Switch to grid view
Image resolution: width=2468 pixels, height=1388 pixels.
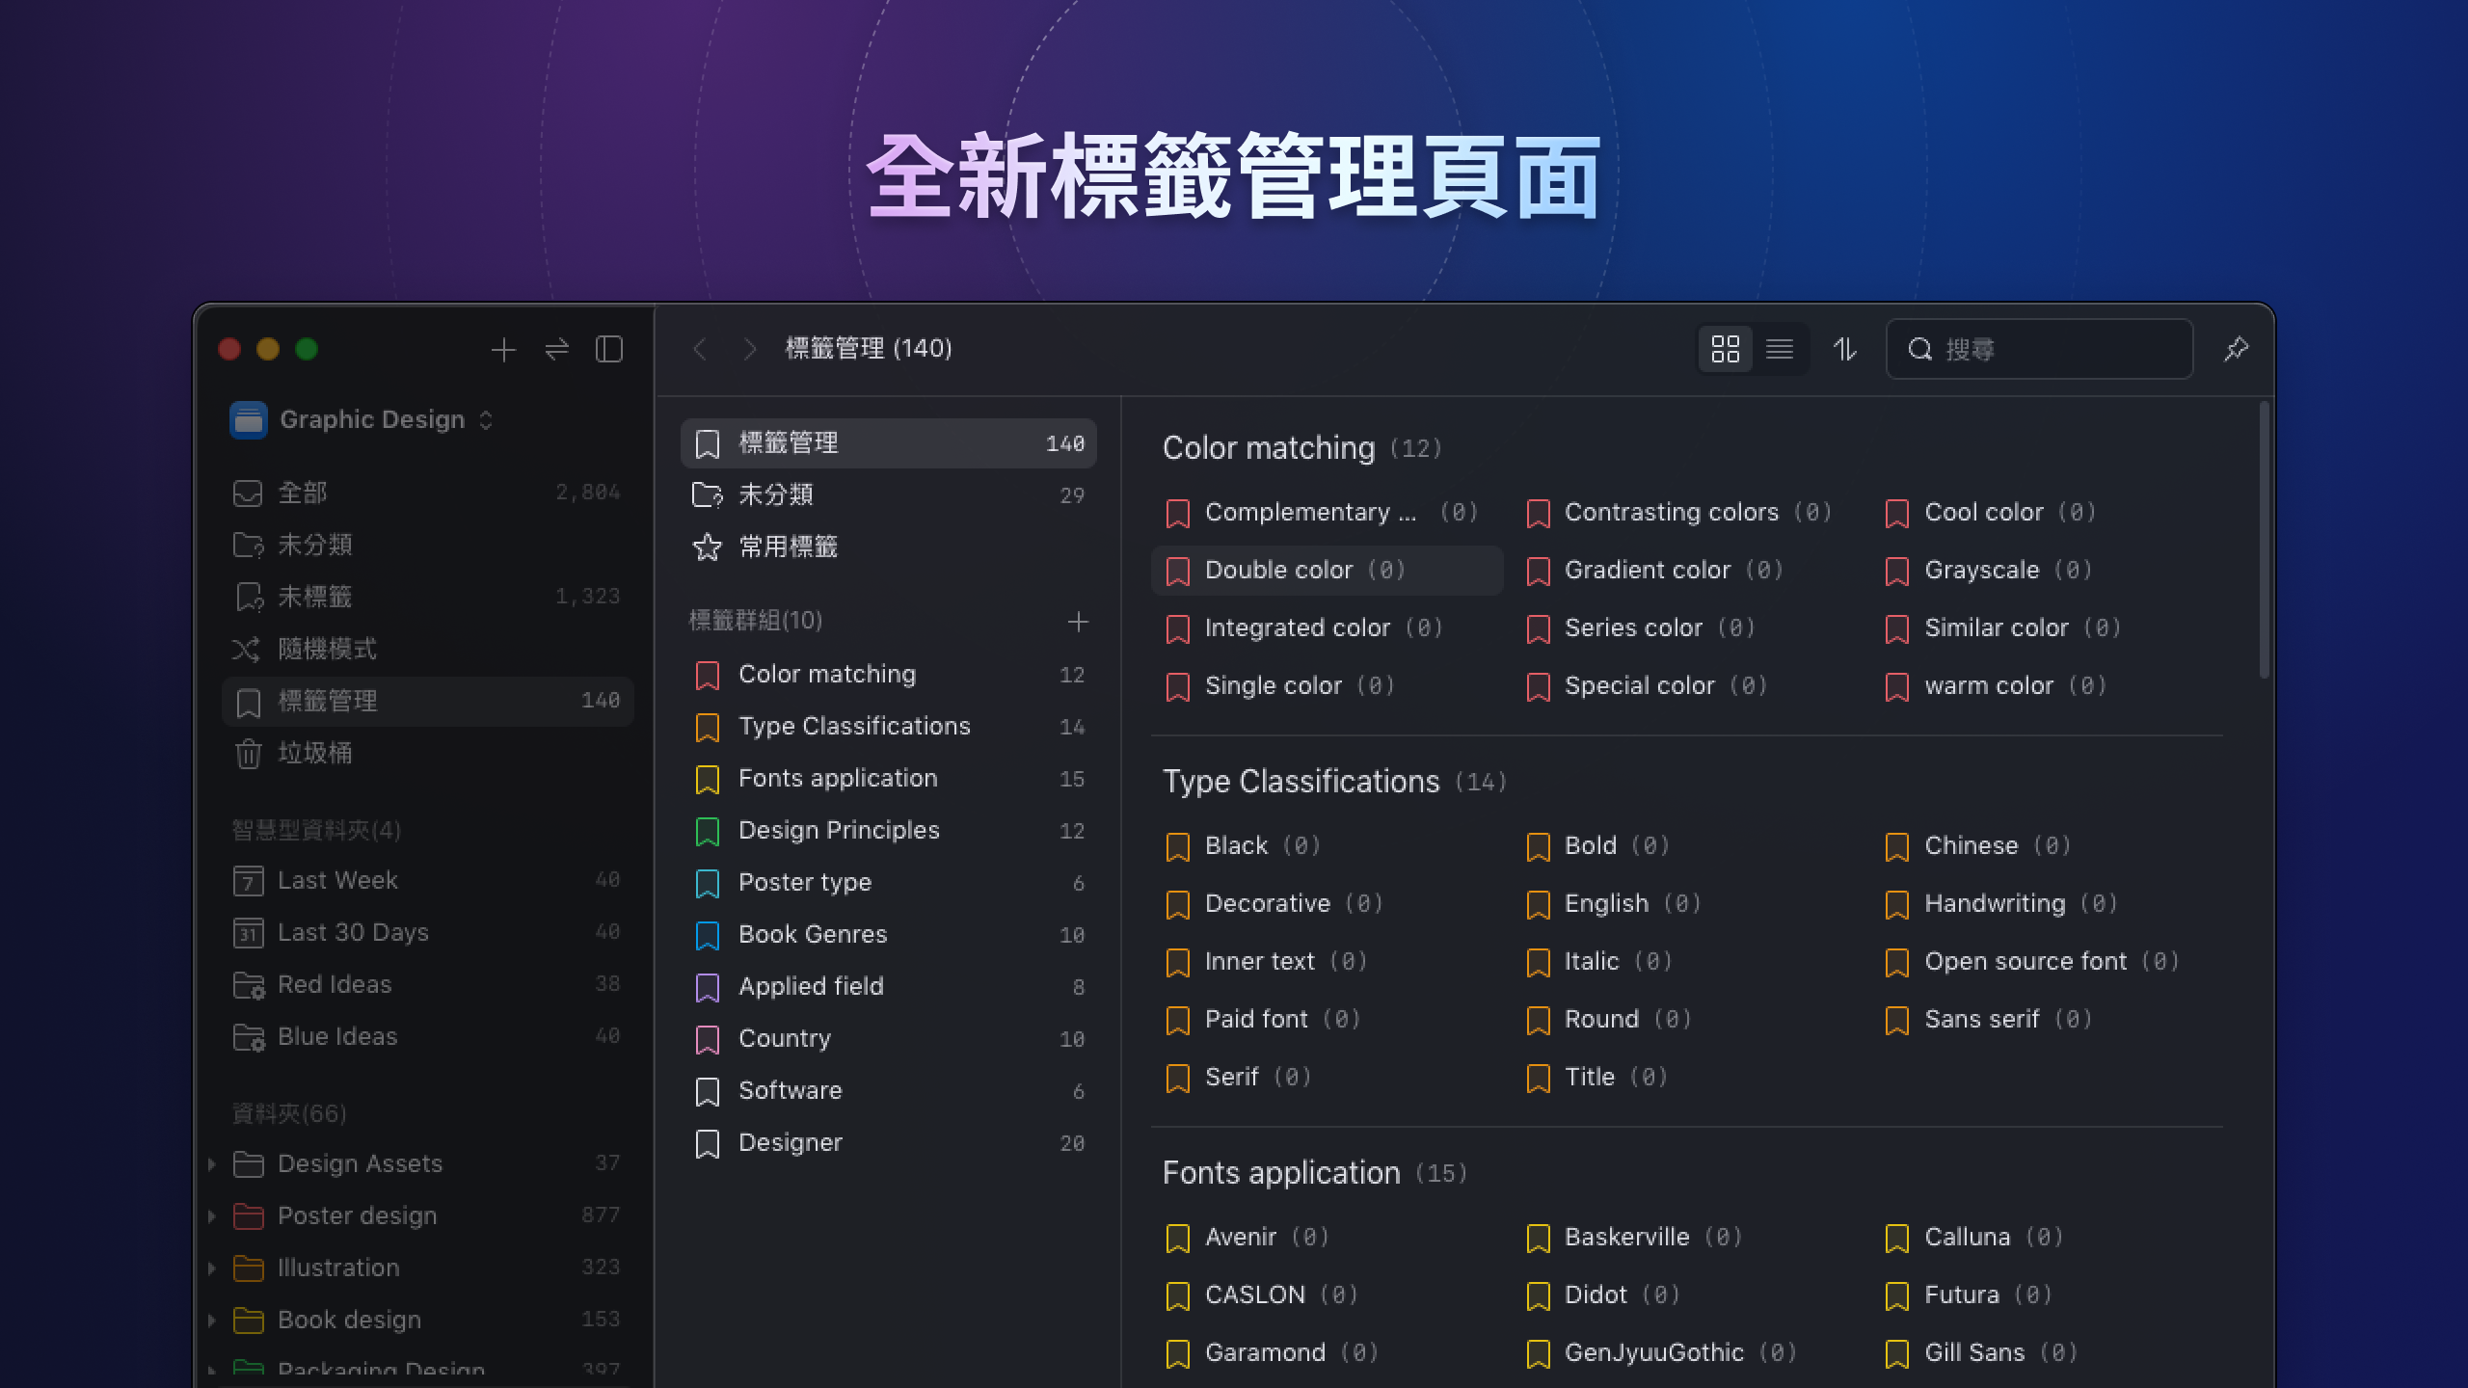click(1726, 349)
